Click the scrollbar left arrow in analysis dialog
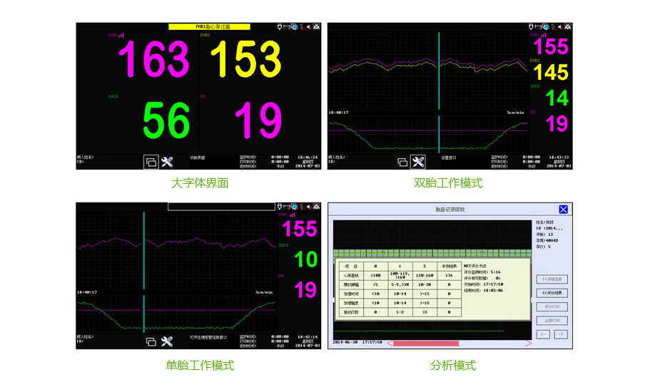This screenshot has height=392, width=660. (x=390, y=344)
